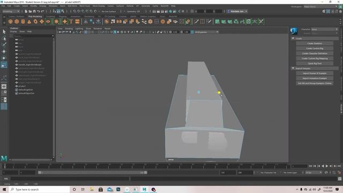
Task: Select the Move tool in toolbox
Action: [4, 51]
